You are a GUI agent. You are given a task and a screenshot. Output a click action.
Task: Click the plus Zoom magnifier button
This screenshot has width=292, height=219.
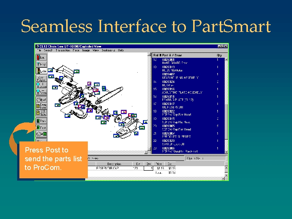click(41, 85)
